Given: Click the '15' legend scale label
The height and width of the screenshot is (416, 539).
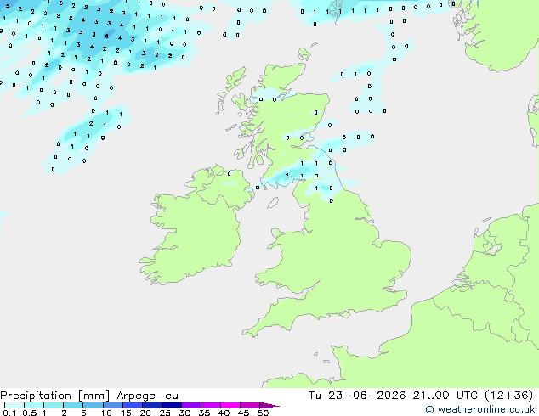Looking at the screenshot, I should 126,413.
